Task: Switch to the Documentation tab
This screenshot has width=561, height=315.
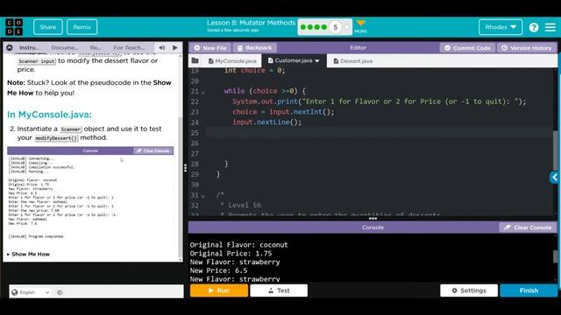Action: (x=64, y=47)
